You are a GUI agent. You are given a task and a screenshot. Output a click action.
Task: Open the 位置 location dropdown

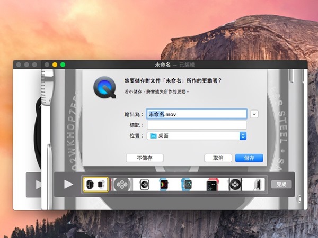coord(243,136)
